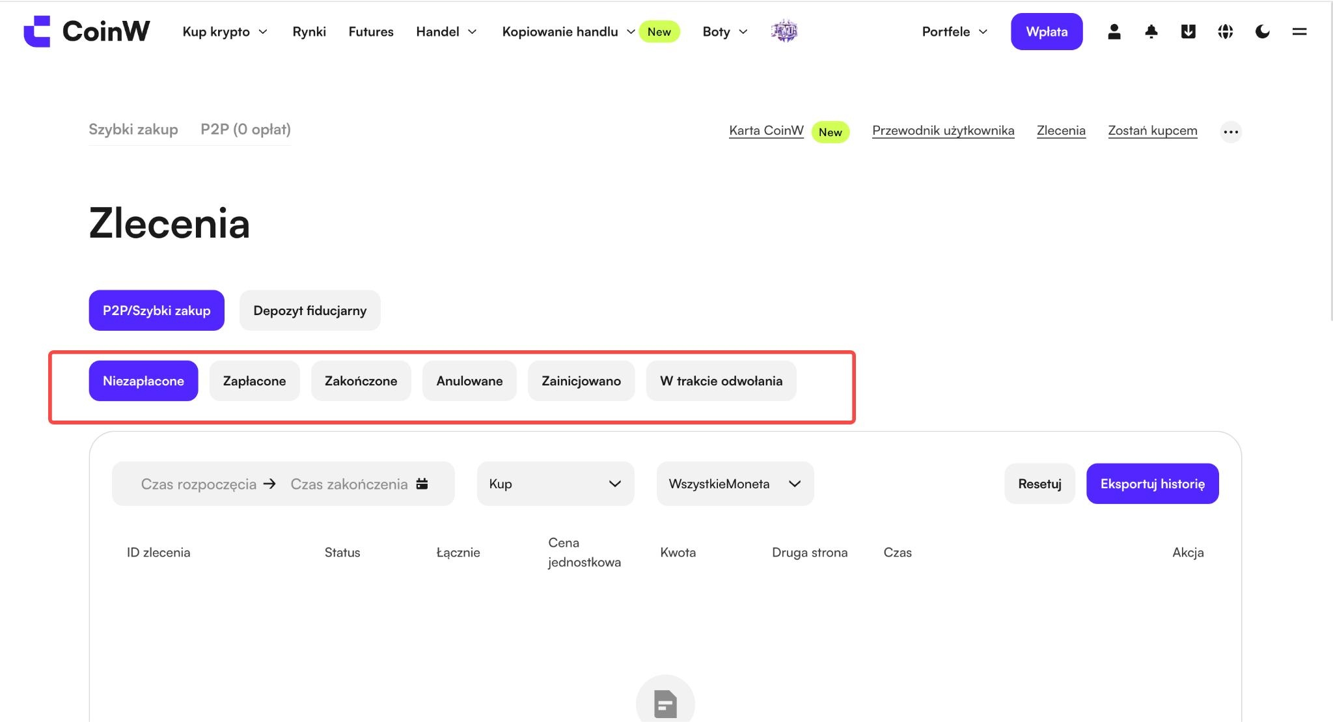Screen dimensions: 1333x722
Task: Open the Kup order type dropdown
Action: pos(556,484)
